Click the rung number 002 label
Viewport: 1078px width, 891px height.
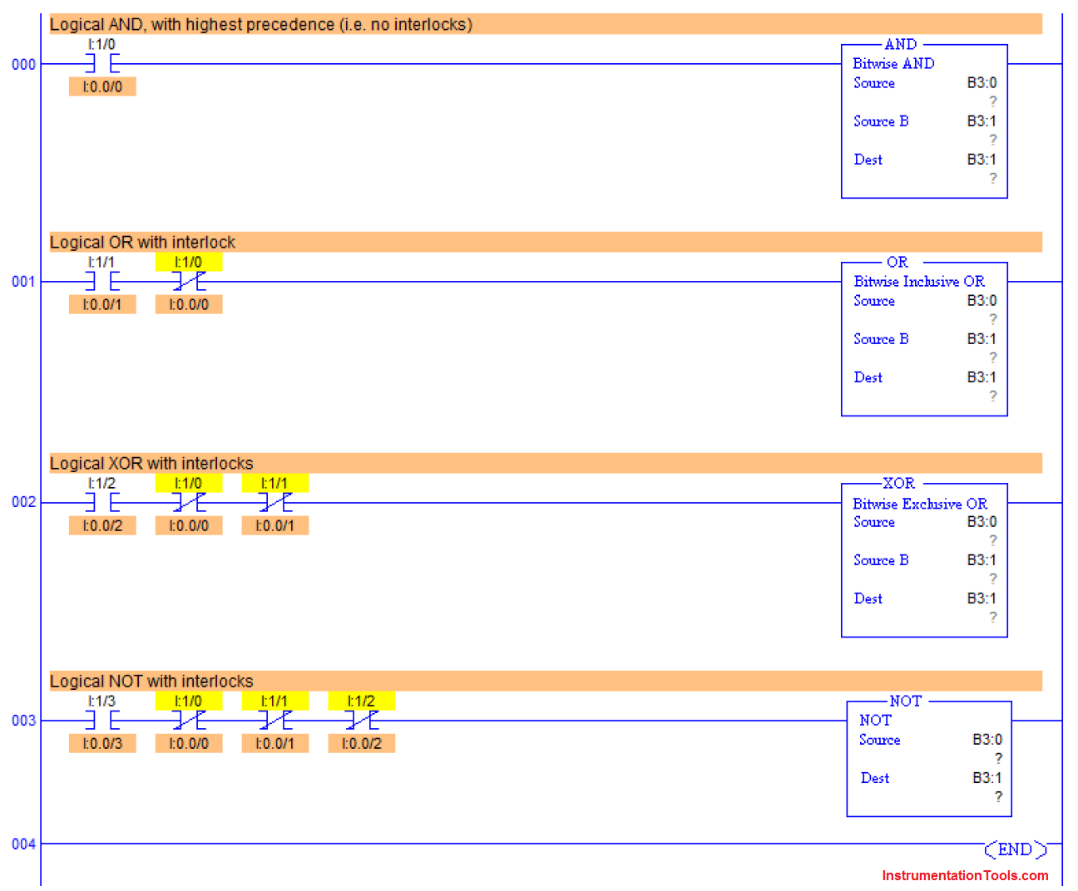[x=23, y=502]
